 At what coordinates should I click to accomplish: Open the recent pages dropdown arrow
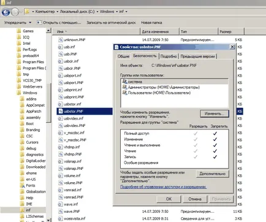click(x=21, y=12)
